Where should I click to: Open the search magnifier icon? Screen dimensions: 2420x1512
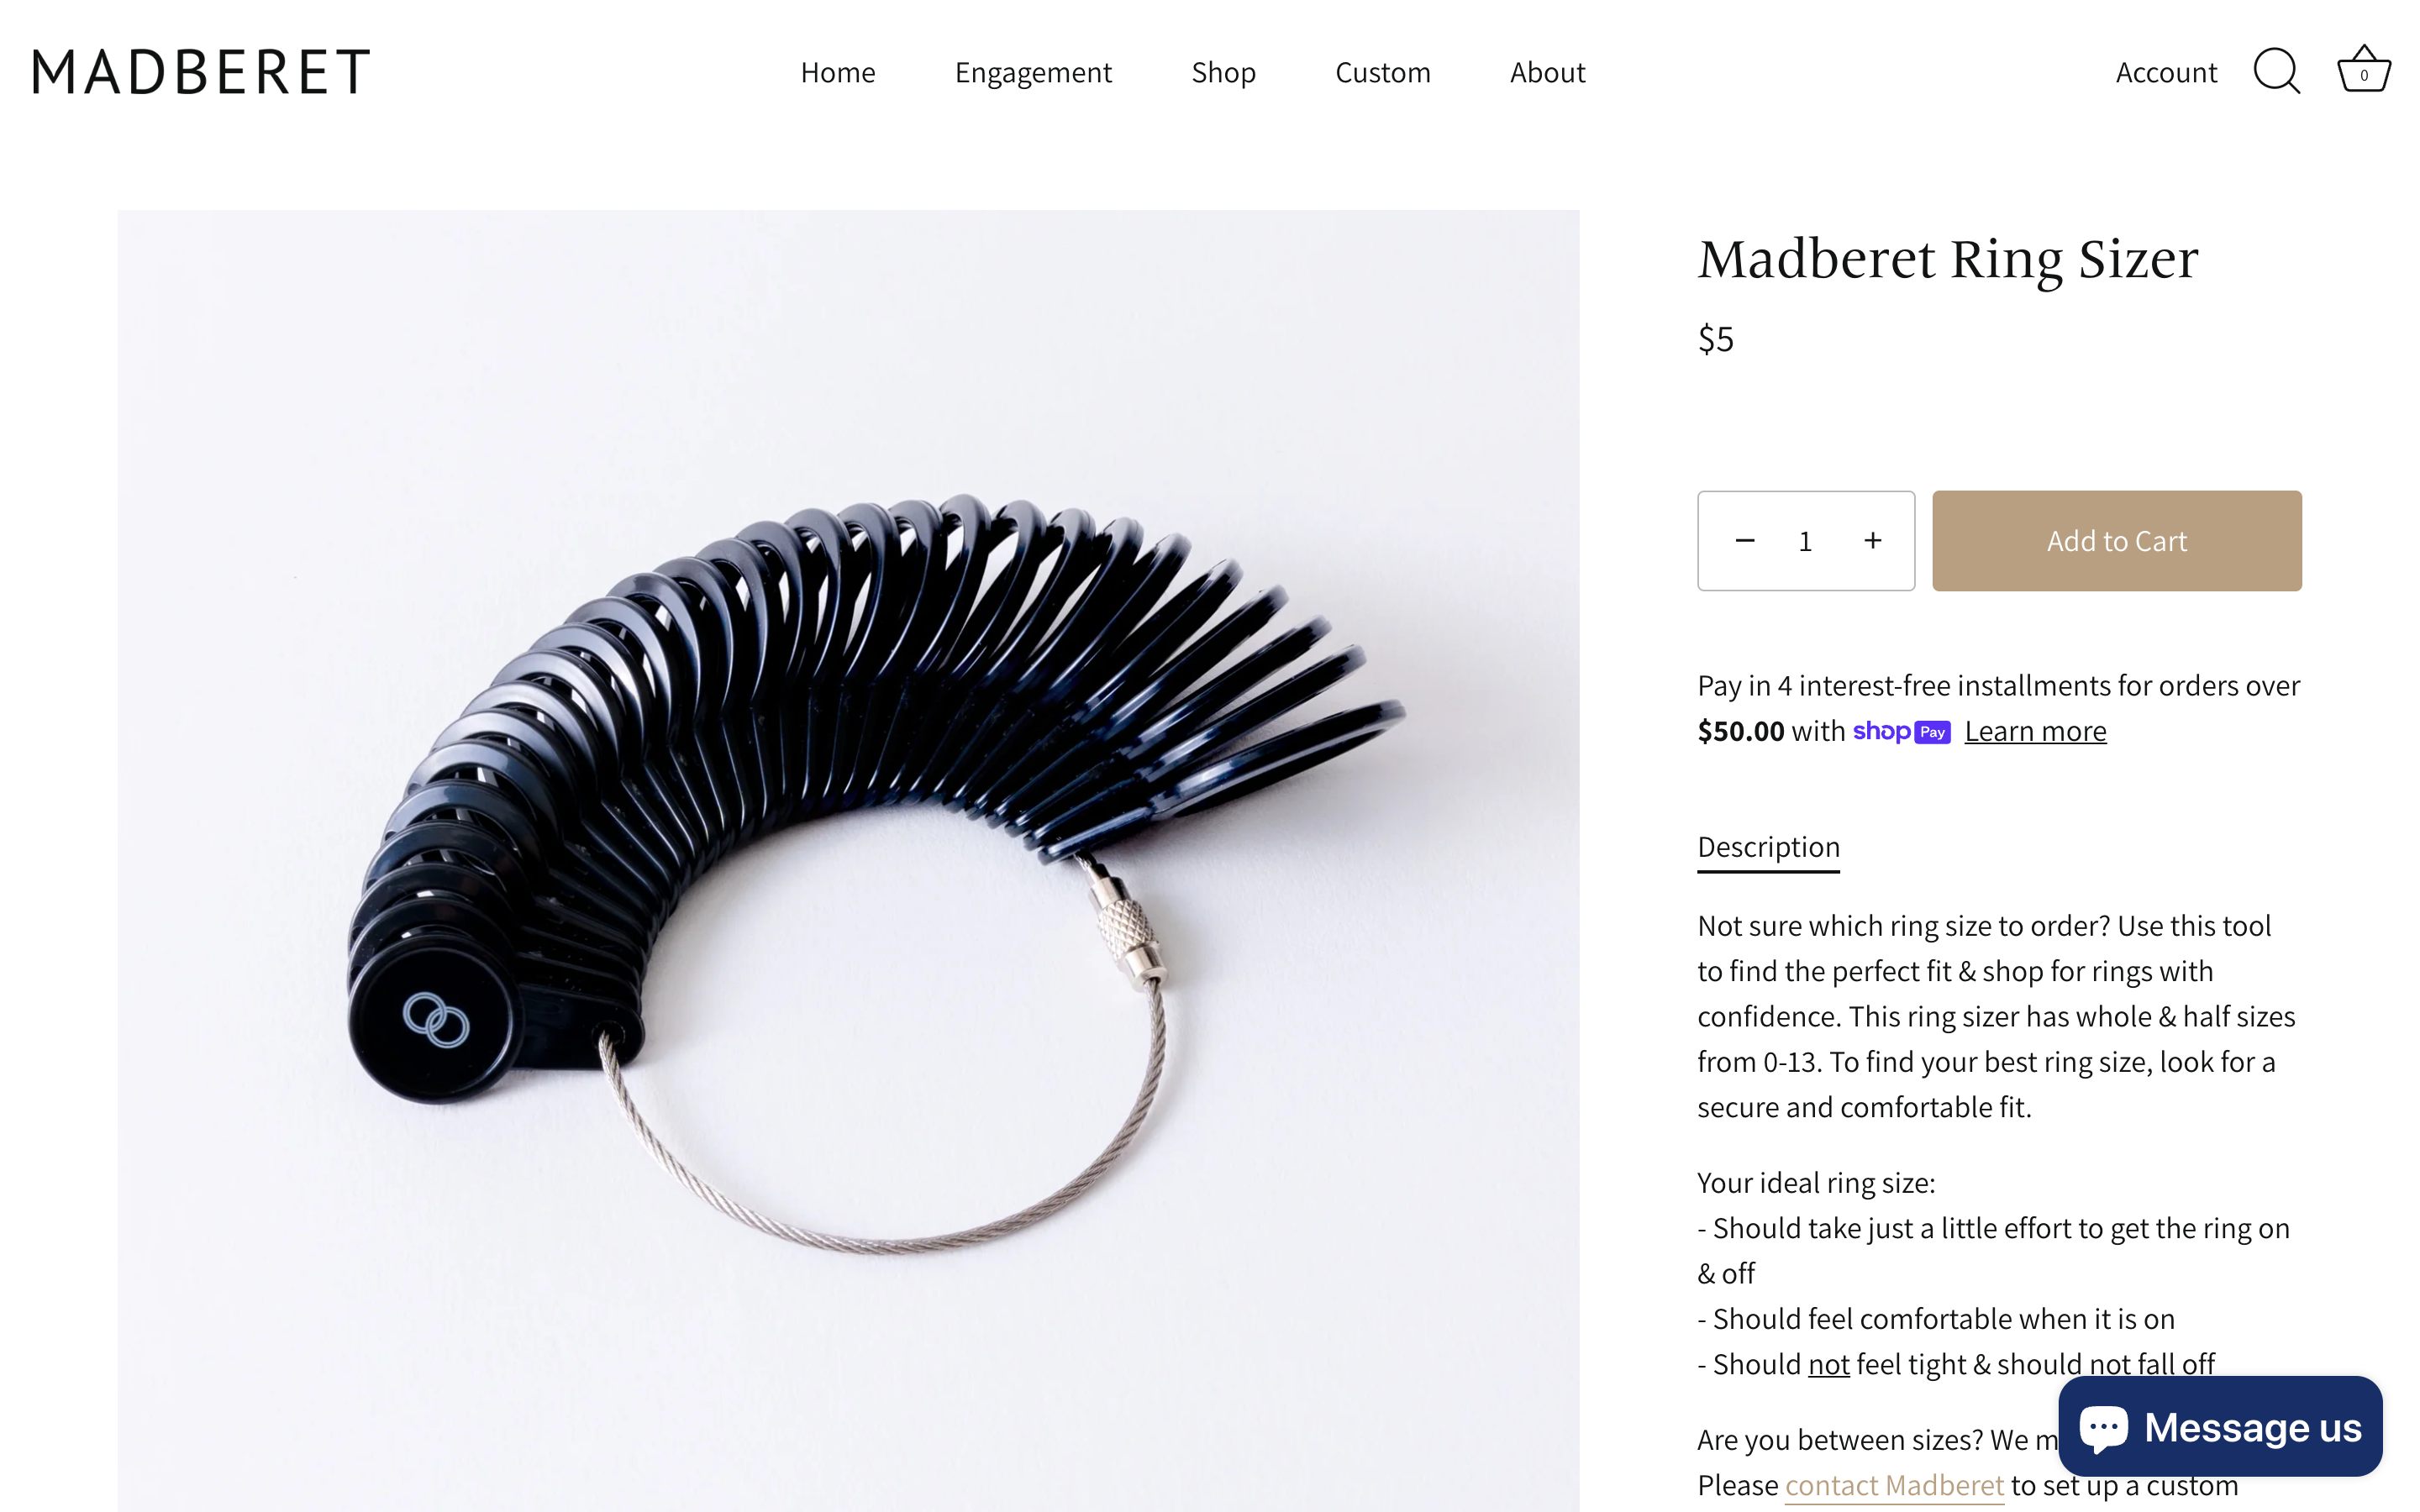[x=2276, y=71]
